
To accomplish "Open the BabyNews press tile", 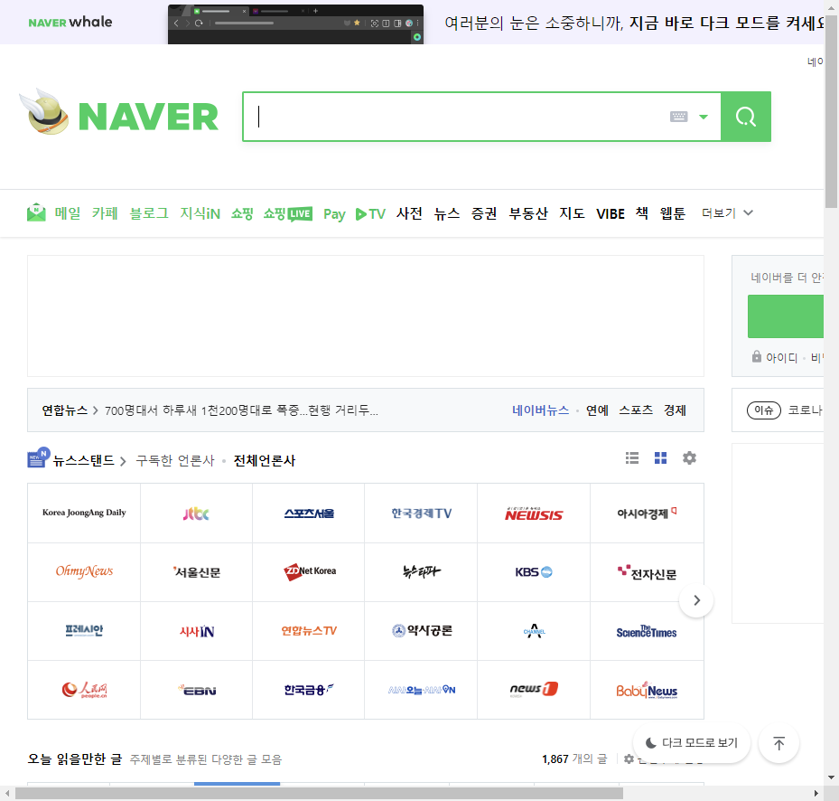I will click(647, 690).
